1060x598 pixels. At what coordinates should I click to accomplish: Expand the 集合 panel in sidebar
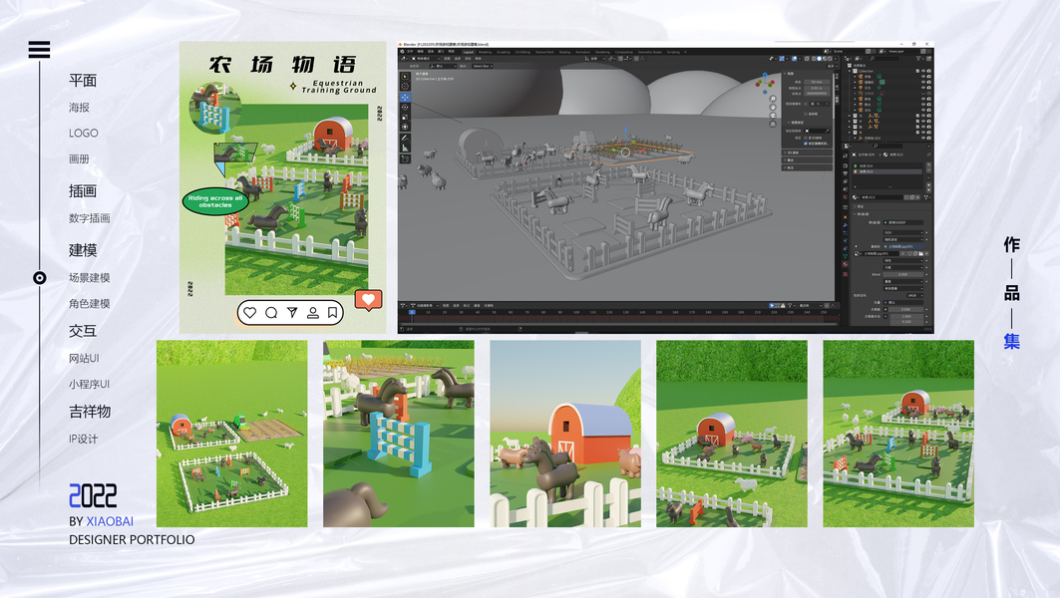click(807, 160)
